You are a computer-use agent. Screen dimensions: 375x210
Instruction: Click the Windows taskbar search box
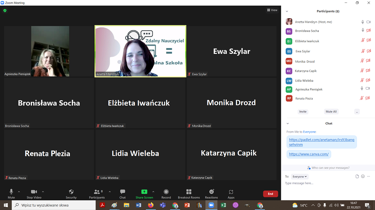(54, 205)
